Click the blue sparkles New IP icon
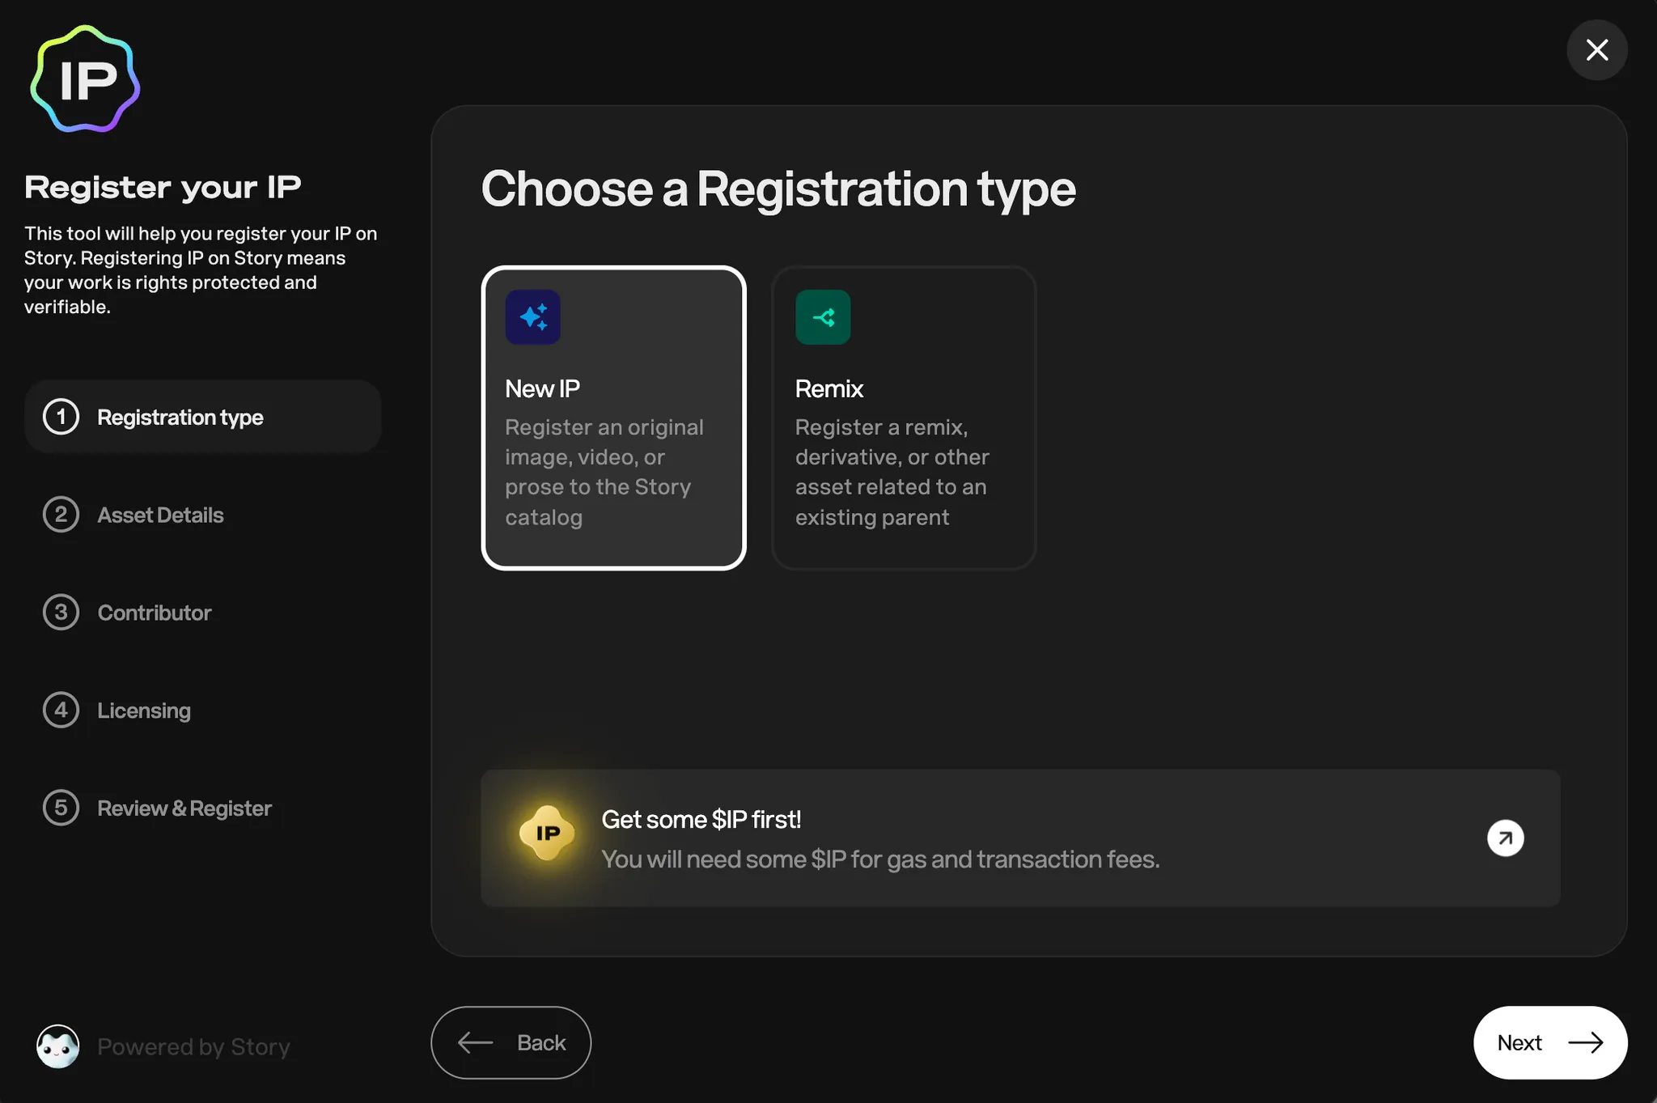Screen dimensions: 1657x1103 pyautogui.click(x=532, y=317)
